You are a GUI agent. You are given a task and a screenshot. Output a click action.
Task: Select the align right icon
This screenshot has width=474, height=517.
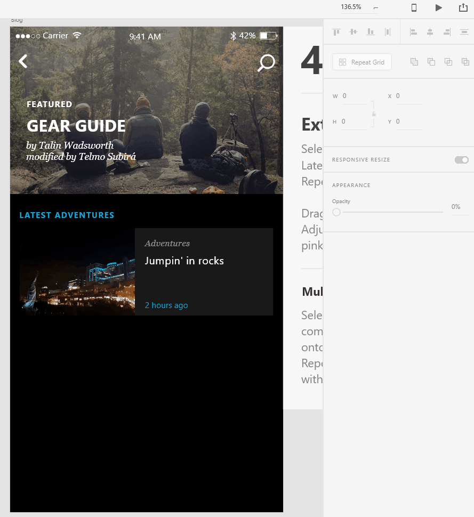pos(447,32)
